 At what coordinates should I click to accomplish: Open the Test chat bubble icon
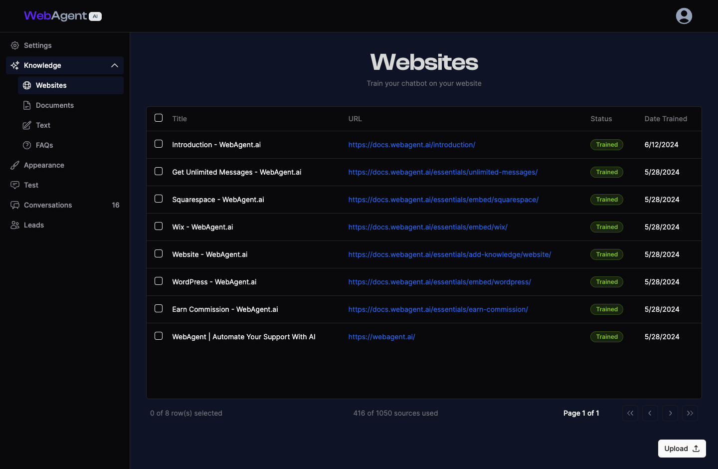coord(14,185)
